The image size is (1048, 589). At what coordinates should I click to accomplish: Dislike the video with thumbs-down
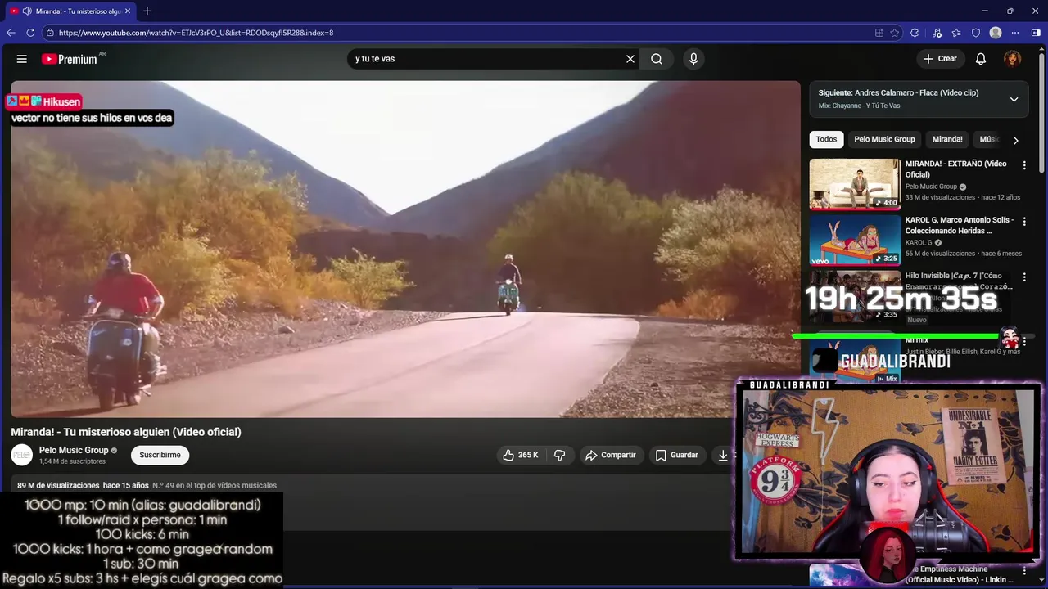pyautogui.click(x=560, y=455)
